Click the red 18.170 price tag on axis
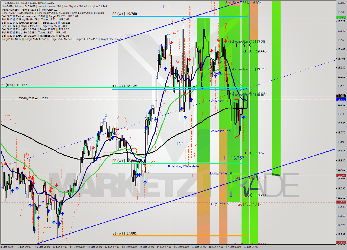347x250 pixels. pyautogui.click(x=341, y=202)
